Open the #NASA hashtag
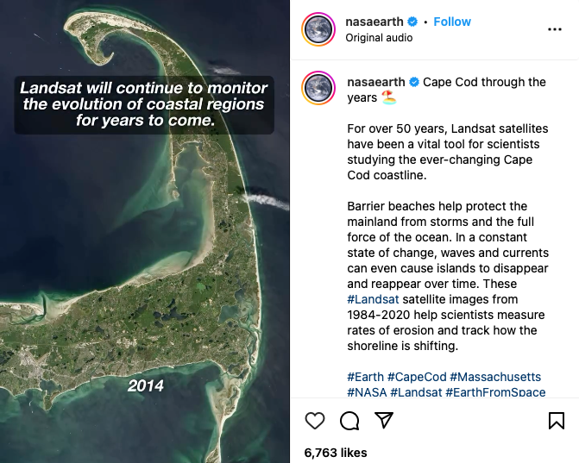 367,392
